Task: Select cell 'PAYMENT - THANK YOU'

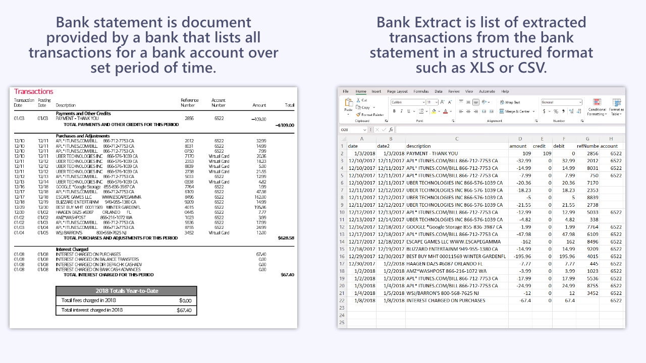Action: coord(457,153)
